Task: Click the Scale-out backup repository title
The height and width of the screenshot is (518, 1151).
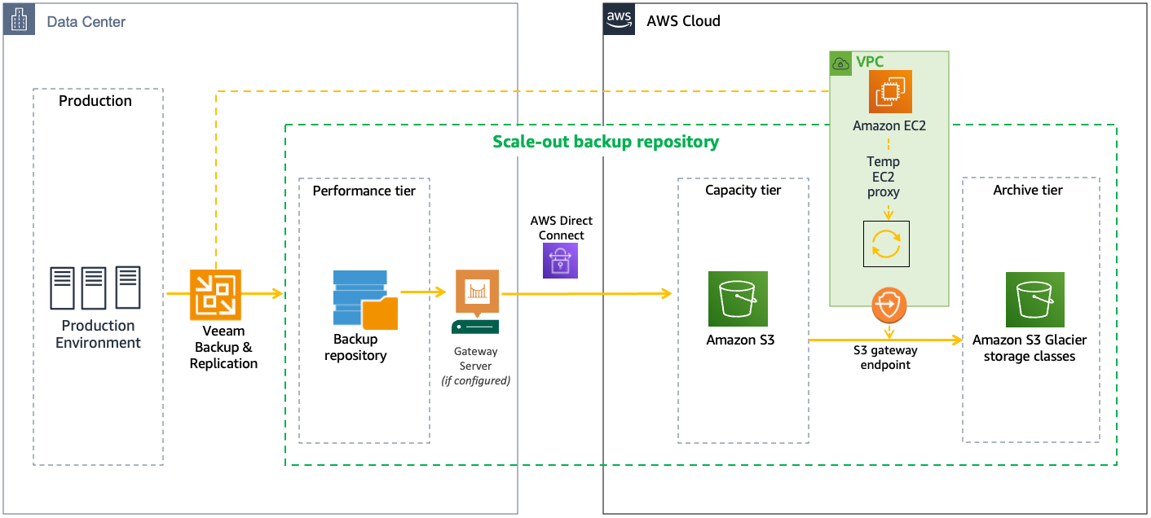Action: [605, 141]
